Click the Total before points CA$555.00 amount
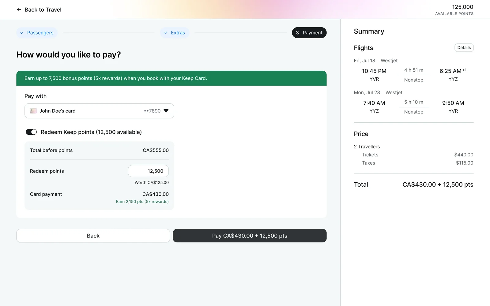490x306 pixels. (x=156, y=150)
